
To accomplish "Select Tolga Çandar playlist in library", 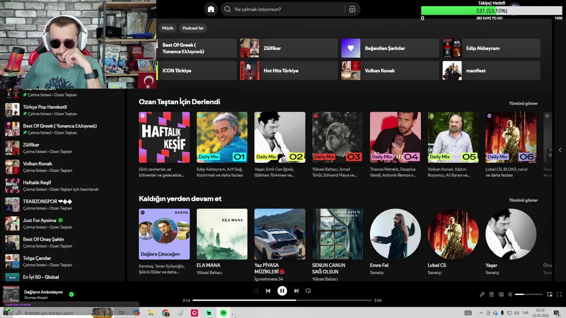I will 63,261.
